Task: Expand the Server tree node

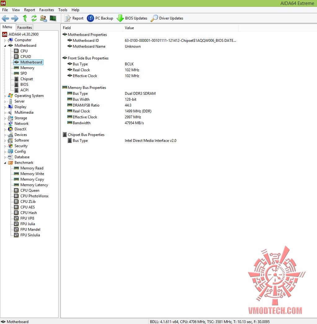Action: coord(5,102)
